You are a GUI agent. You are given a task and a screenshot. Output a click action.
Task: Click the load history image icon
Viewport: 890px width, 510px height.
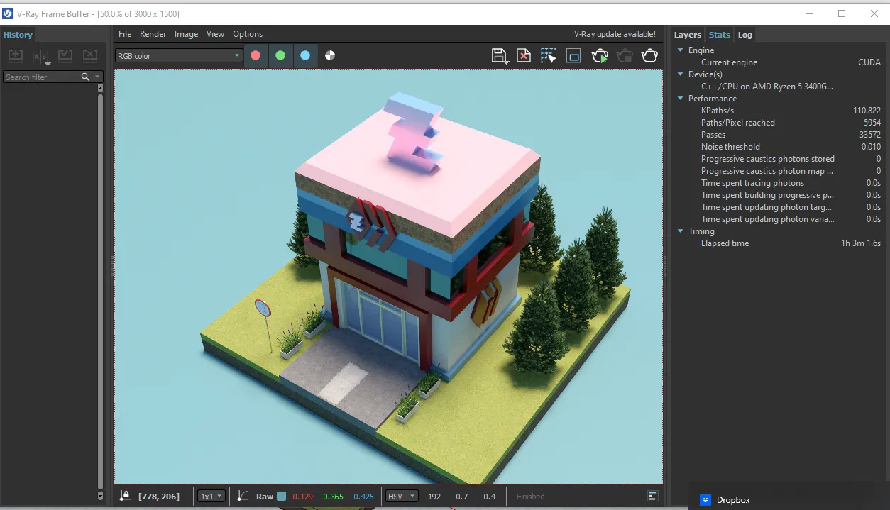pos(65,55)
